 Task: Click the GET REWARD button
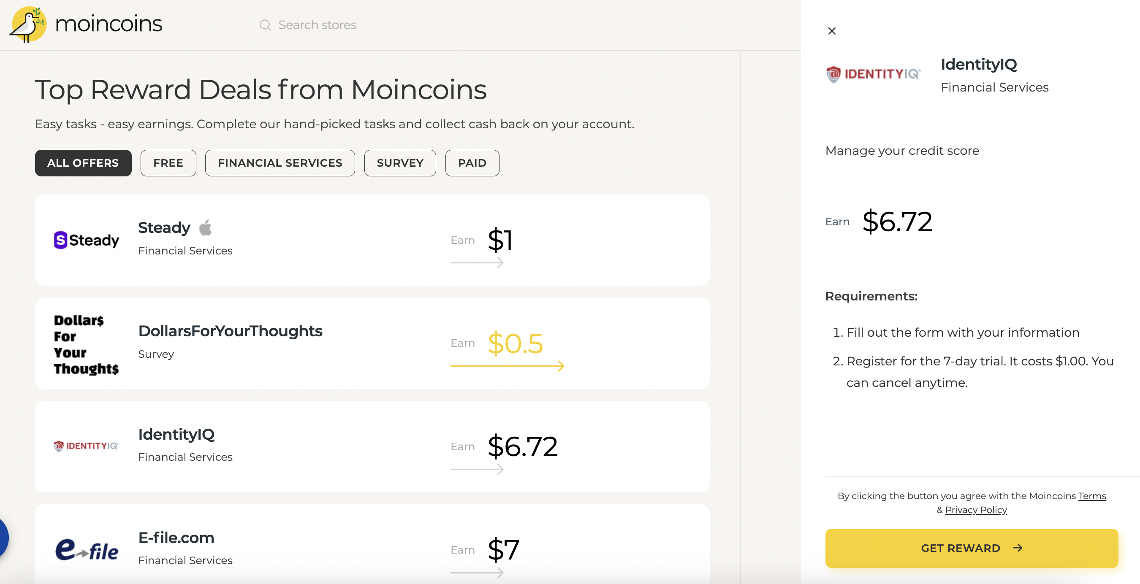(972, 548)
